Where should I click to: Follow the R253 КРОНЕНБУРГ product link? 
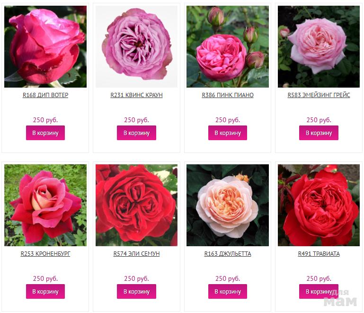(x=45, y=253)
